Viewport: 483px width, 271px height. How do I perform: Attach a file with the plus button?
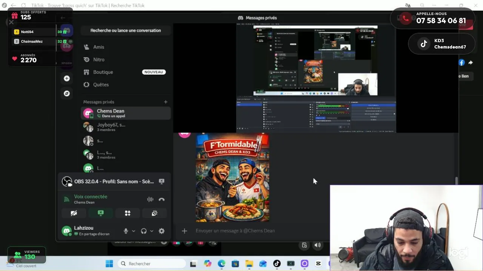[184, 231]
